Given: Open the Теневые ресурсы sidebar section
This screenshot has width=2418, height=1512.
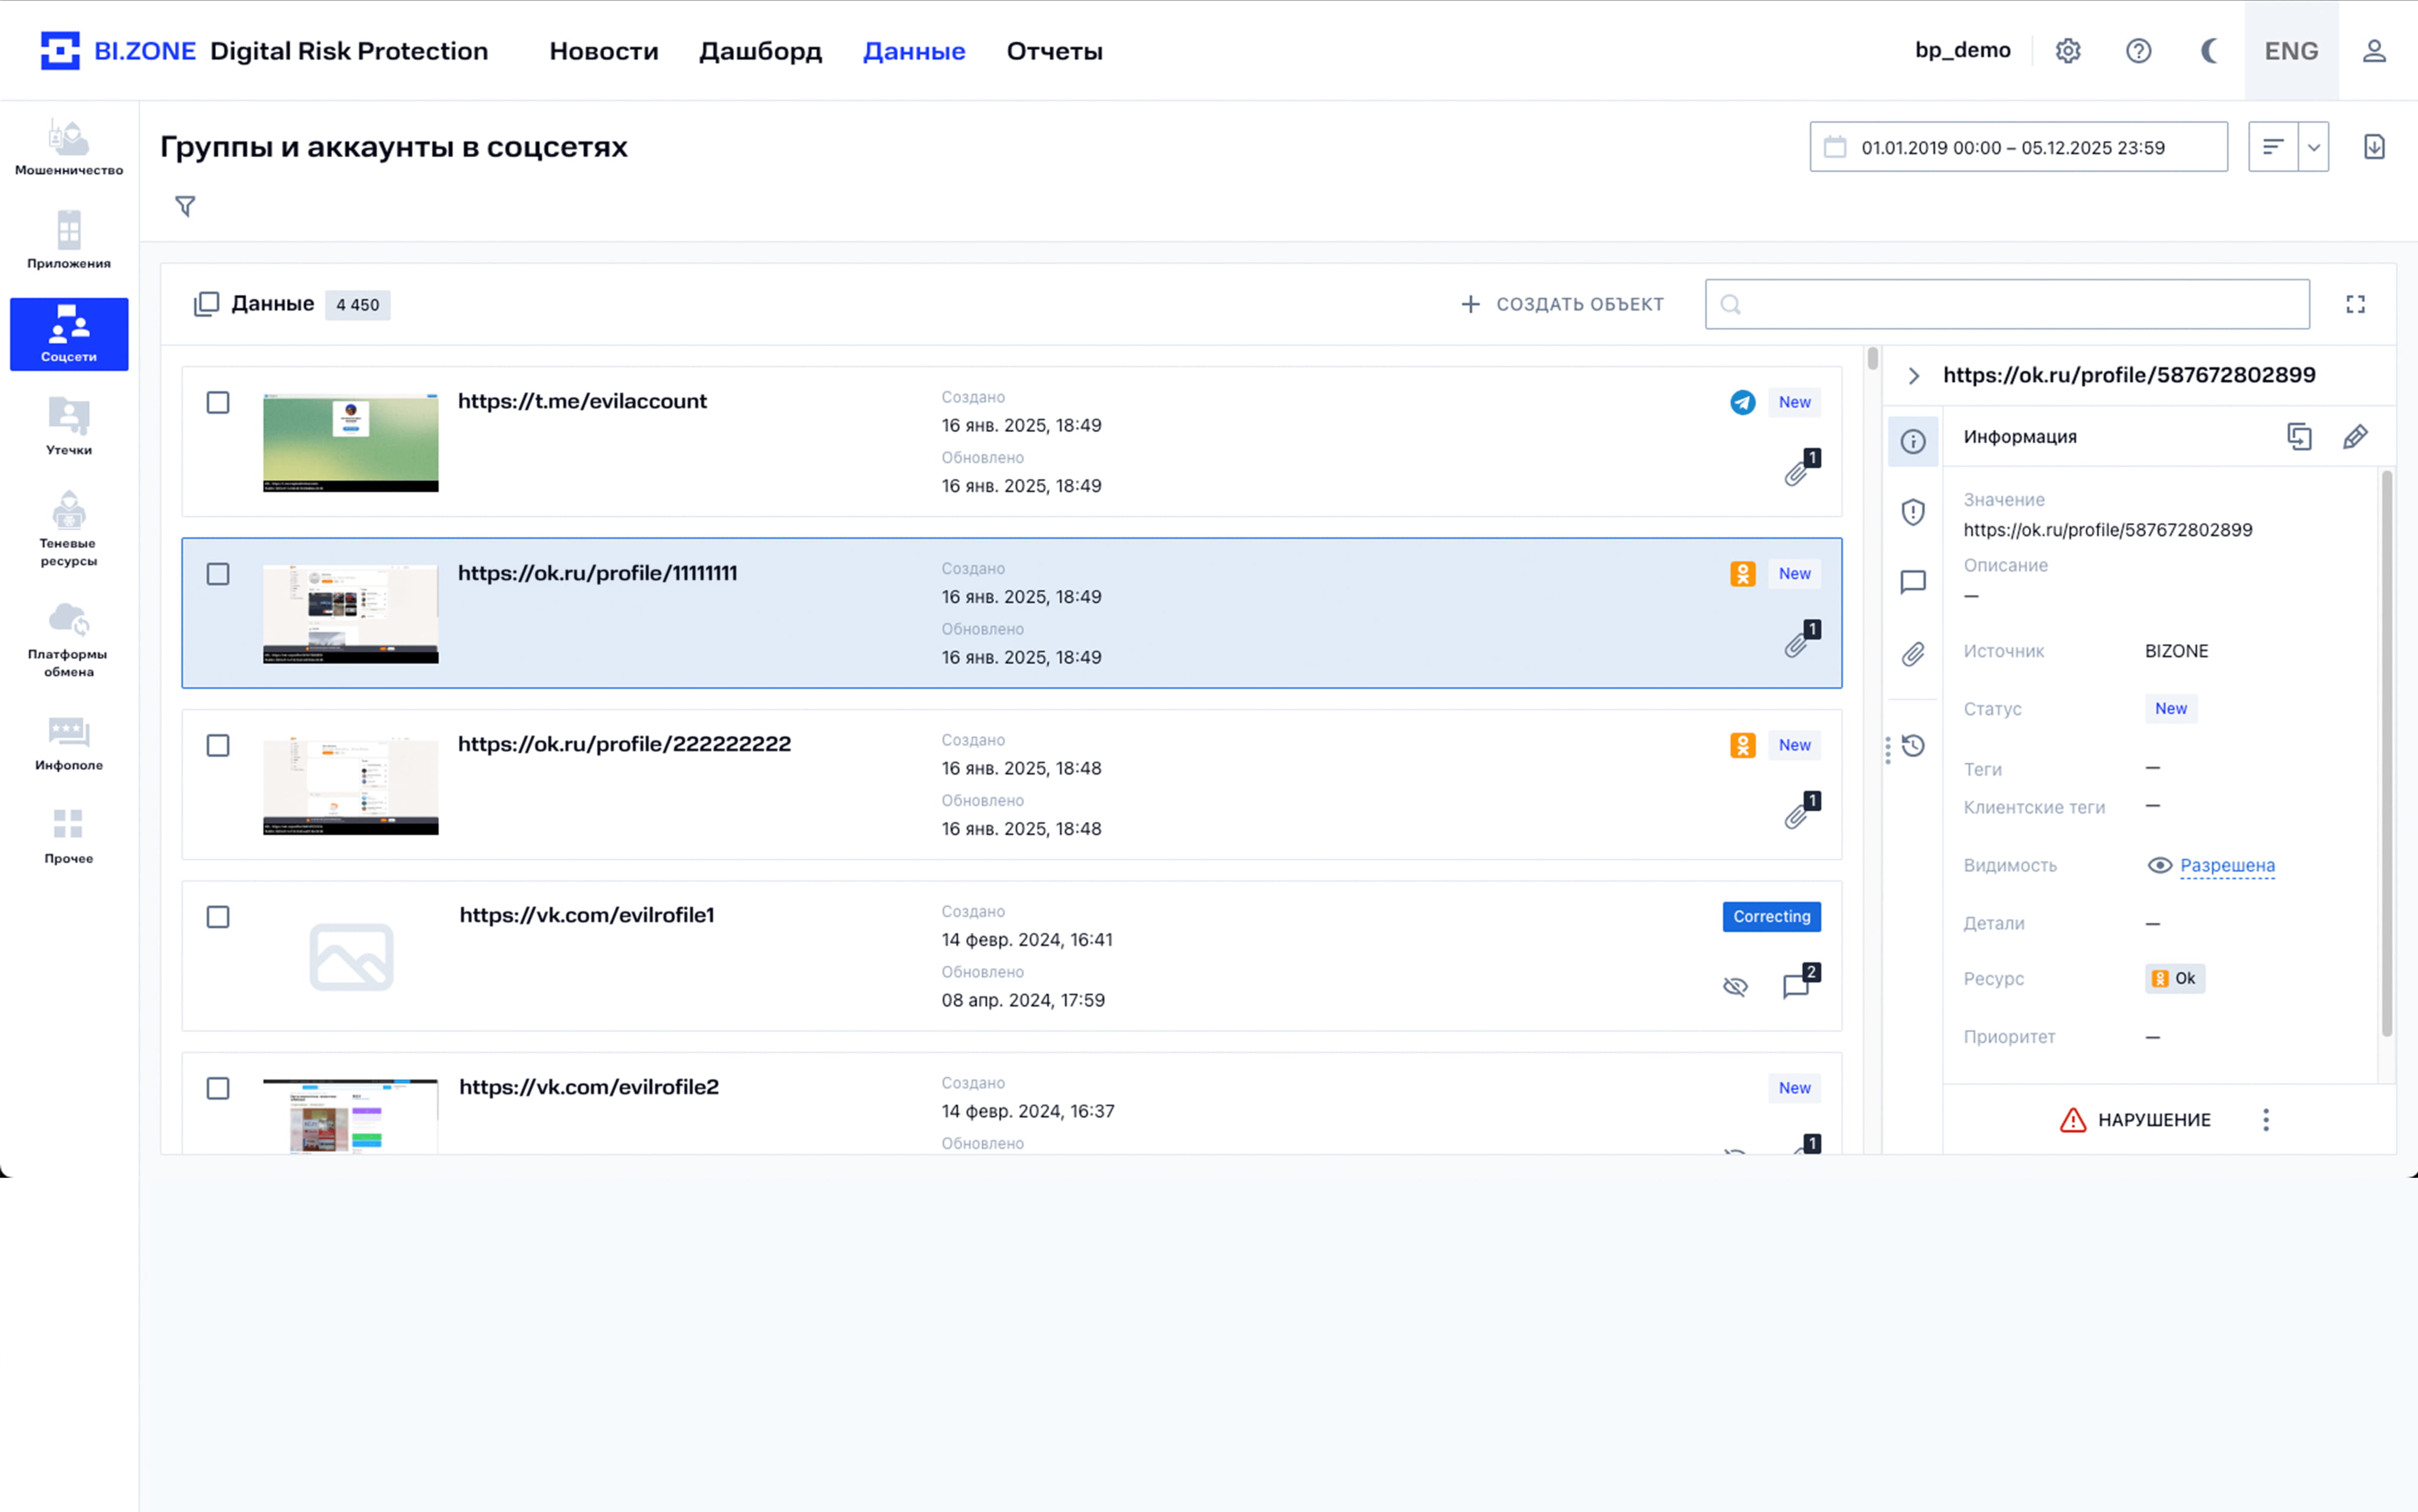Looking at the screenshot, I should coord(69,529).
